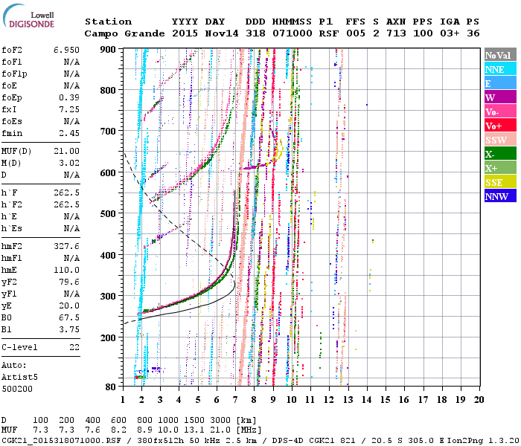Click the 900 km height axis label
Viewport: 521px width, 446px height.
coord(108,50)
